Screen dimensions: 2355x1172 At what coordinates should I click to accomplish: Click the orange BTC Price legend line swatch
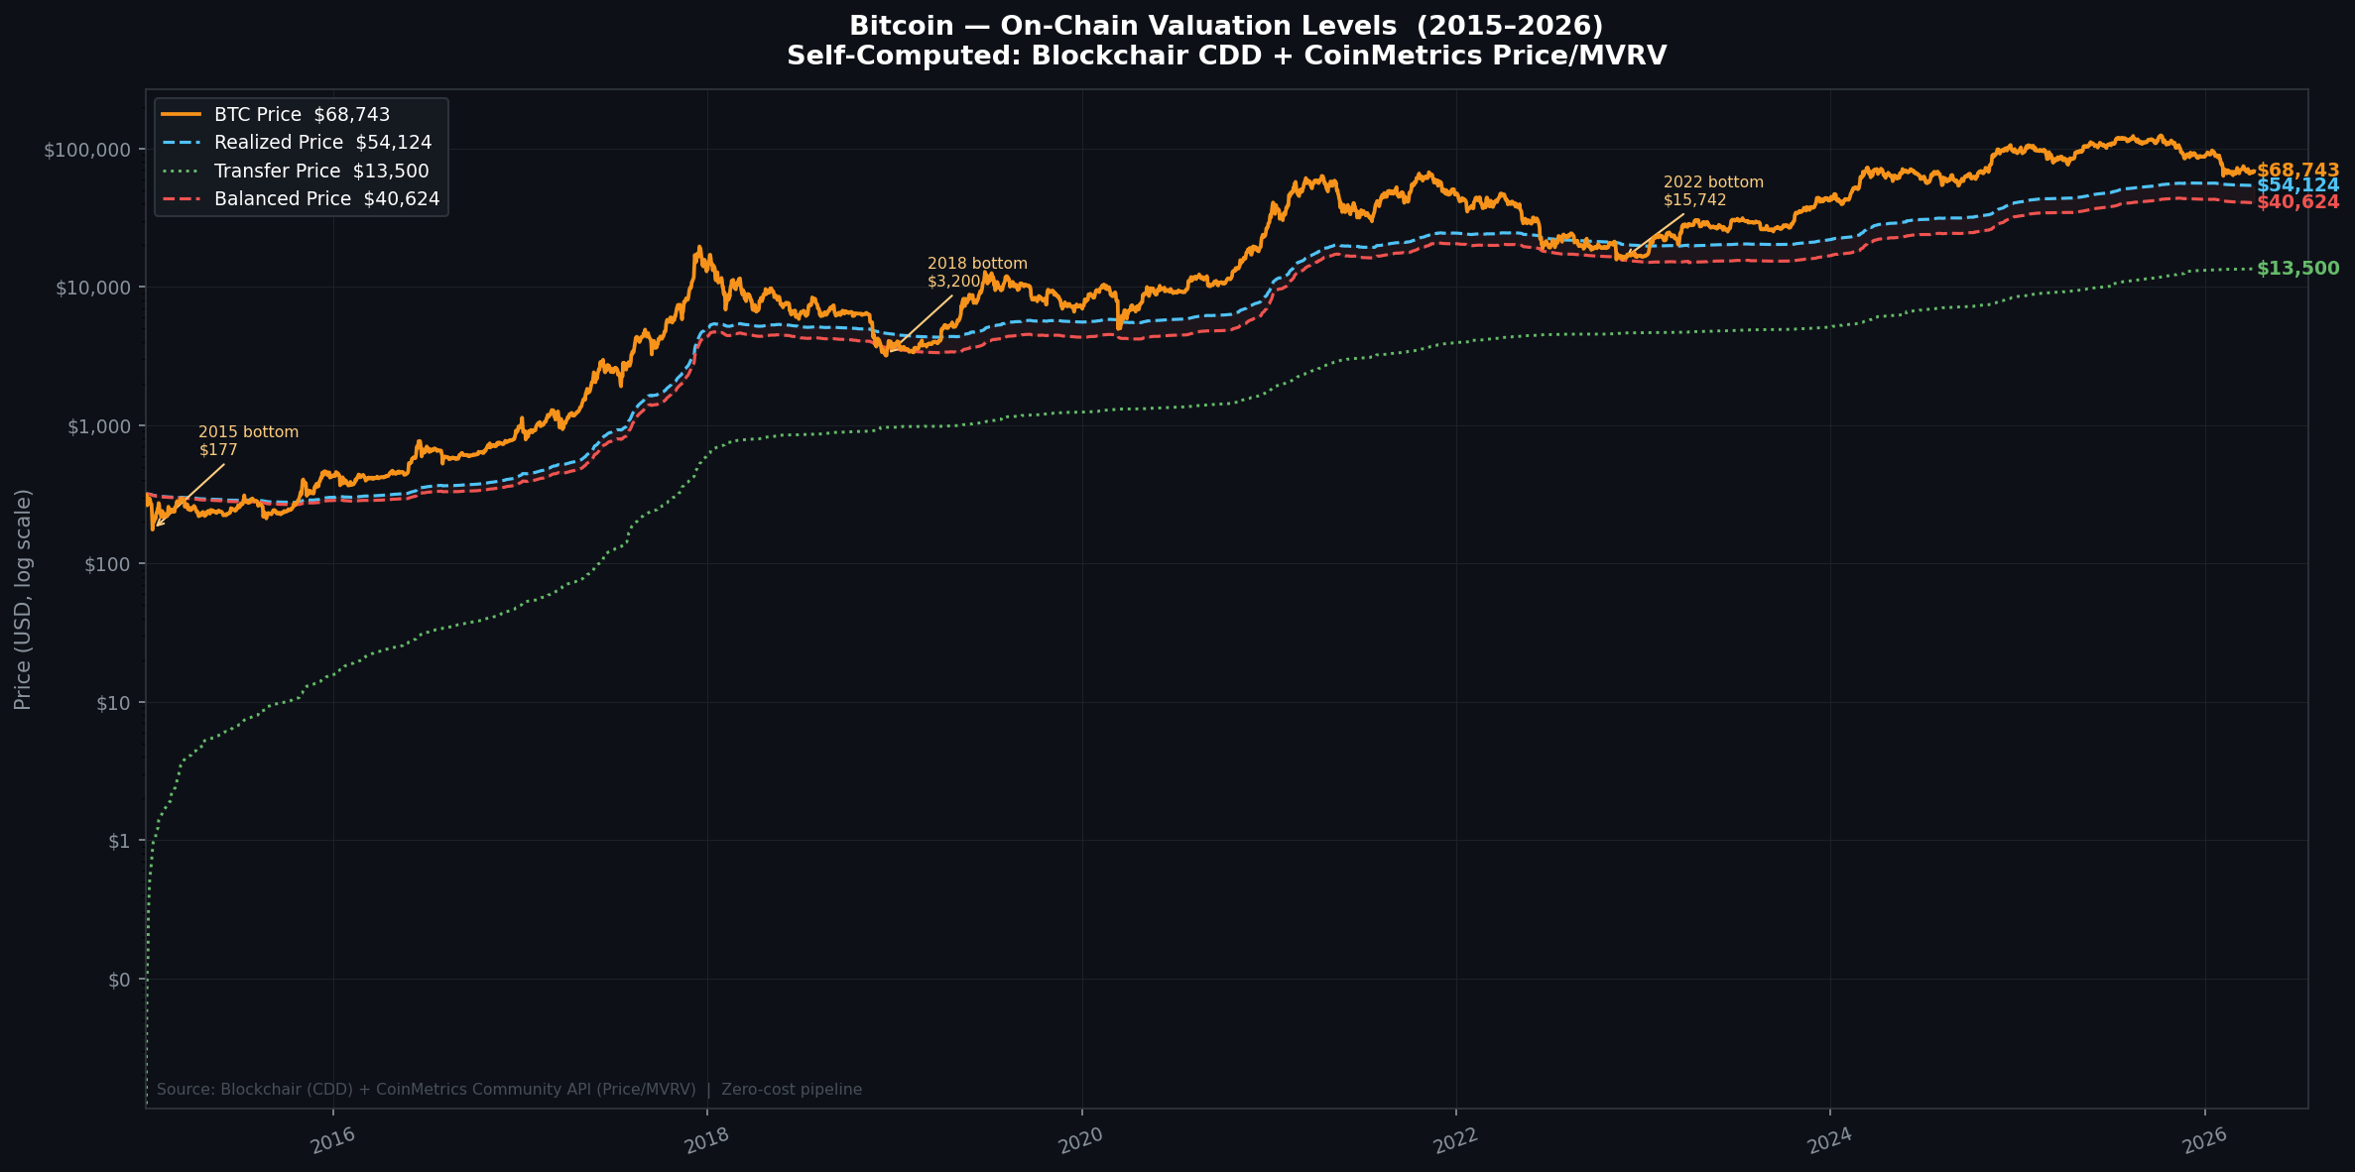point(181,115)
